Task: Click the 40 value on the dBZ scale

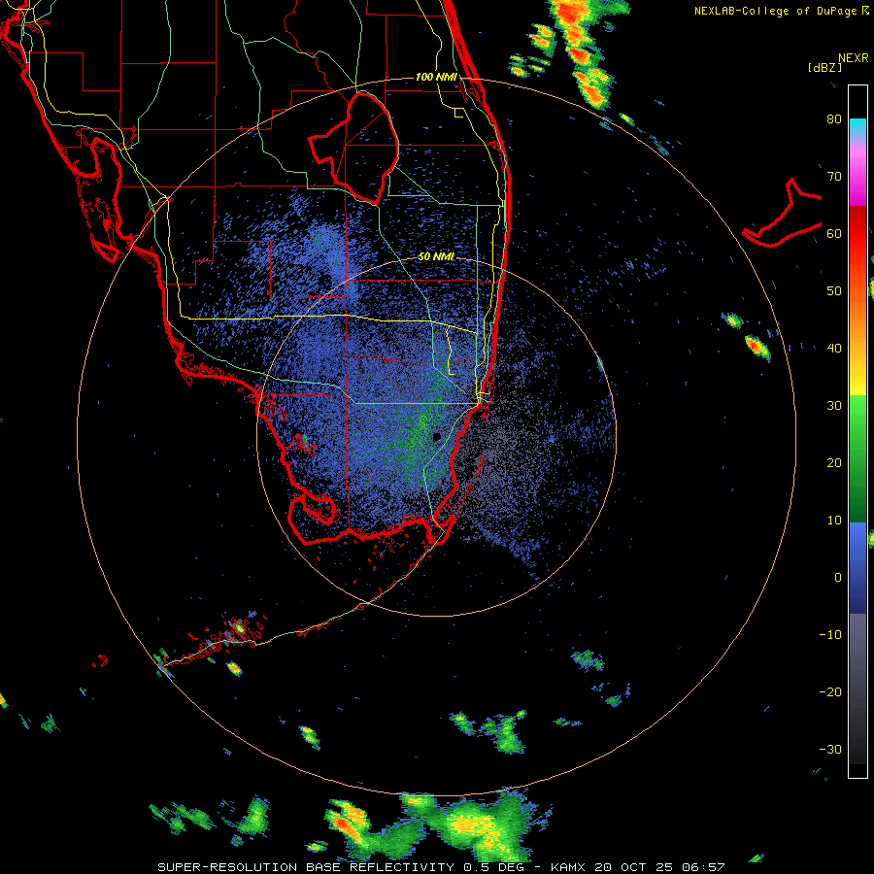Action: pyautogui.click(x=834, y=349)
